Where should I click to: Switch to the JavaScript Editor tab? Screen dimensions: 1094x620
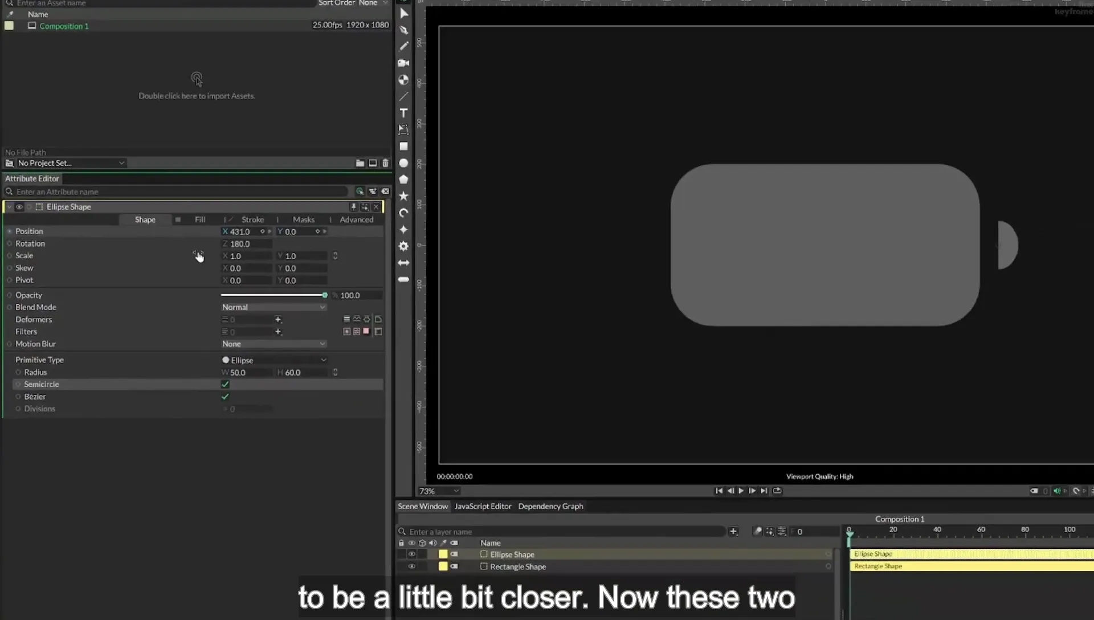(483, 506)
